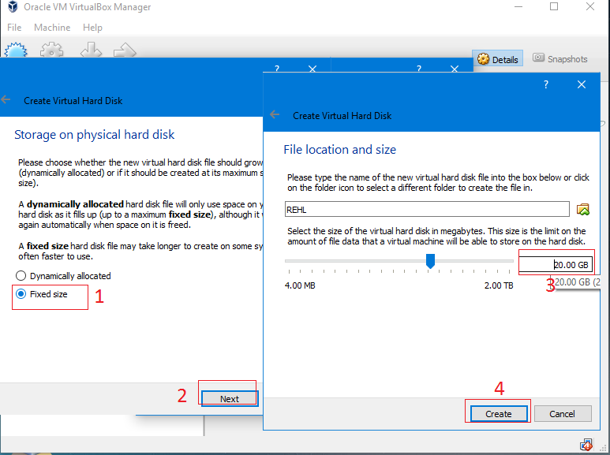
Task: Switch to the Details view
Action: (x=498, y=59)
